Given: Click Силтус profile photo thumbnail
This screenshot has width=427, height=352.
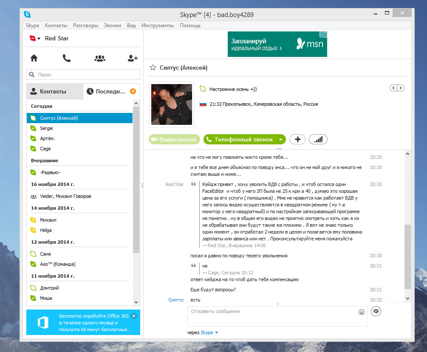Looking at the screenshot, I should 172,104.
